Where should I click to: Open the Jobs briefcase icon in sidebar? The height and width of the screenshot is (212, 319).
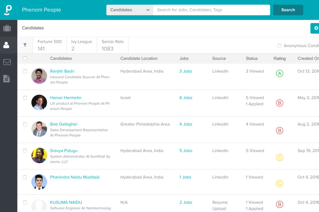(7, 28)
